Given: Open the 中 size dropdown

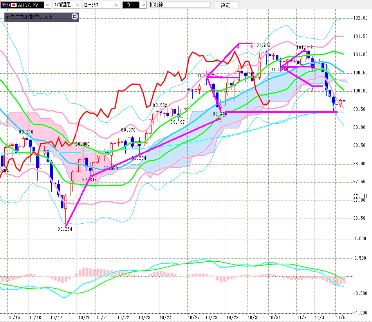Looking at the screenshot, I should point(143,5).
